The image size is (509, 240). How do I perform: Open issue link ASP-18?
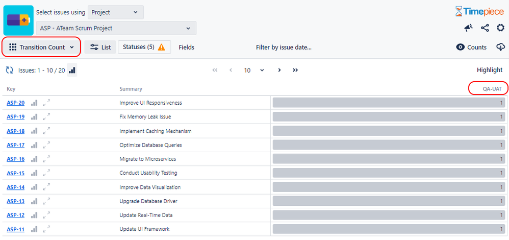pos(16,131)
